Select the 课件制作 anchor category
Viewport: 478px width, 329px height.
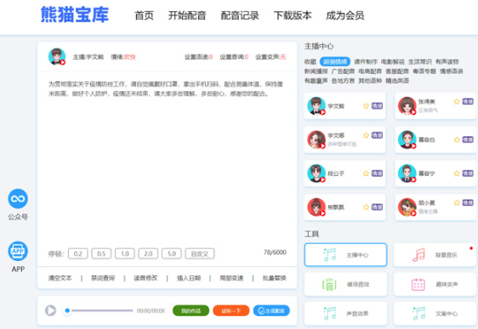(366, 61)
